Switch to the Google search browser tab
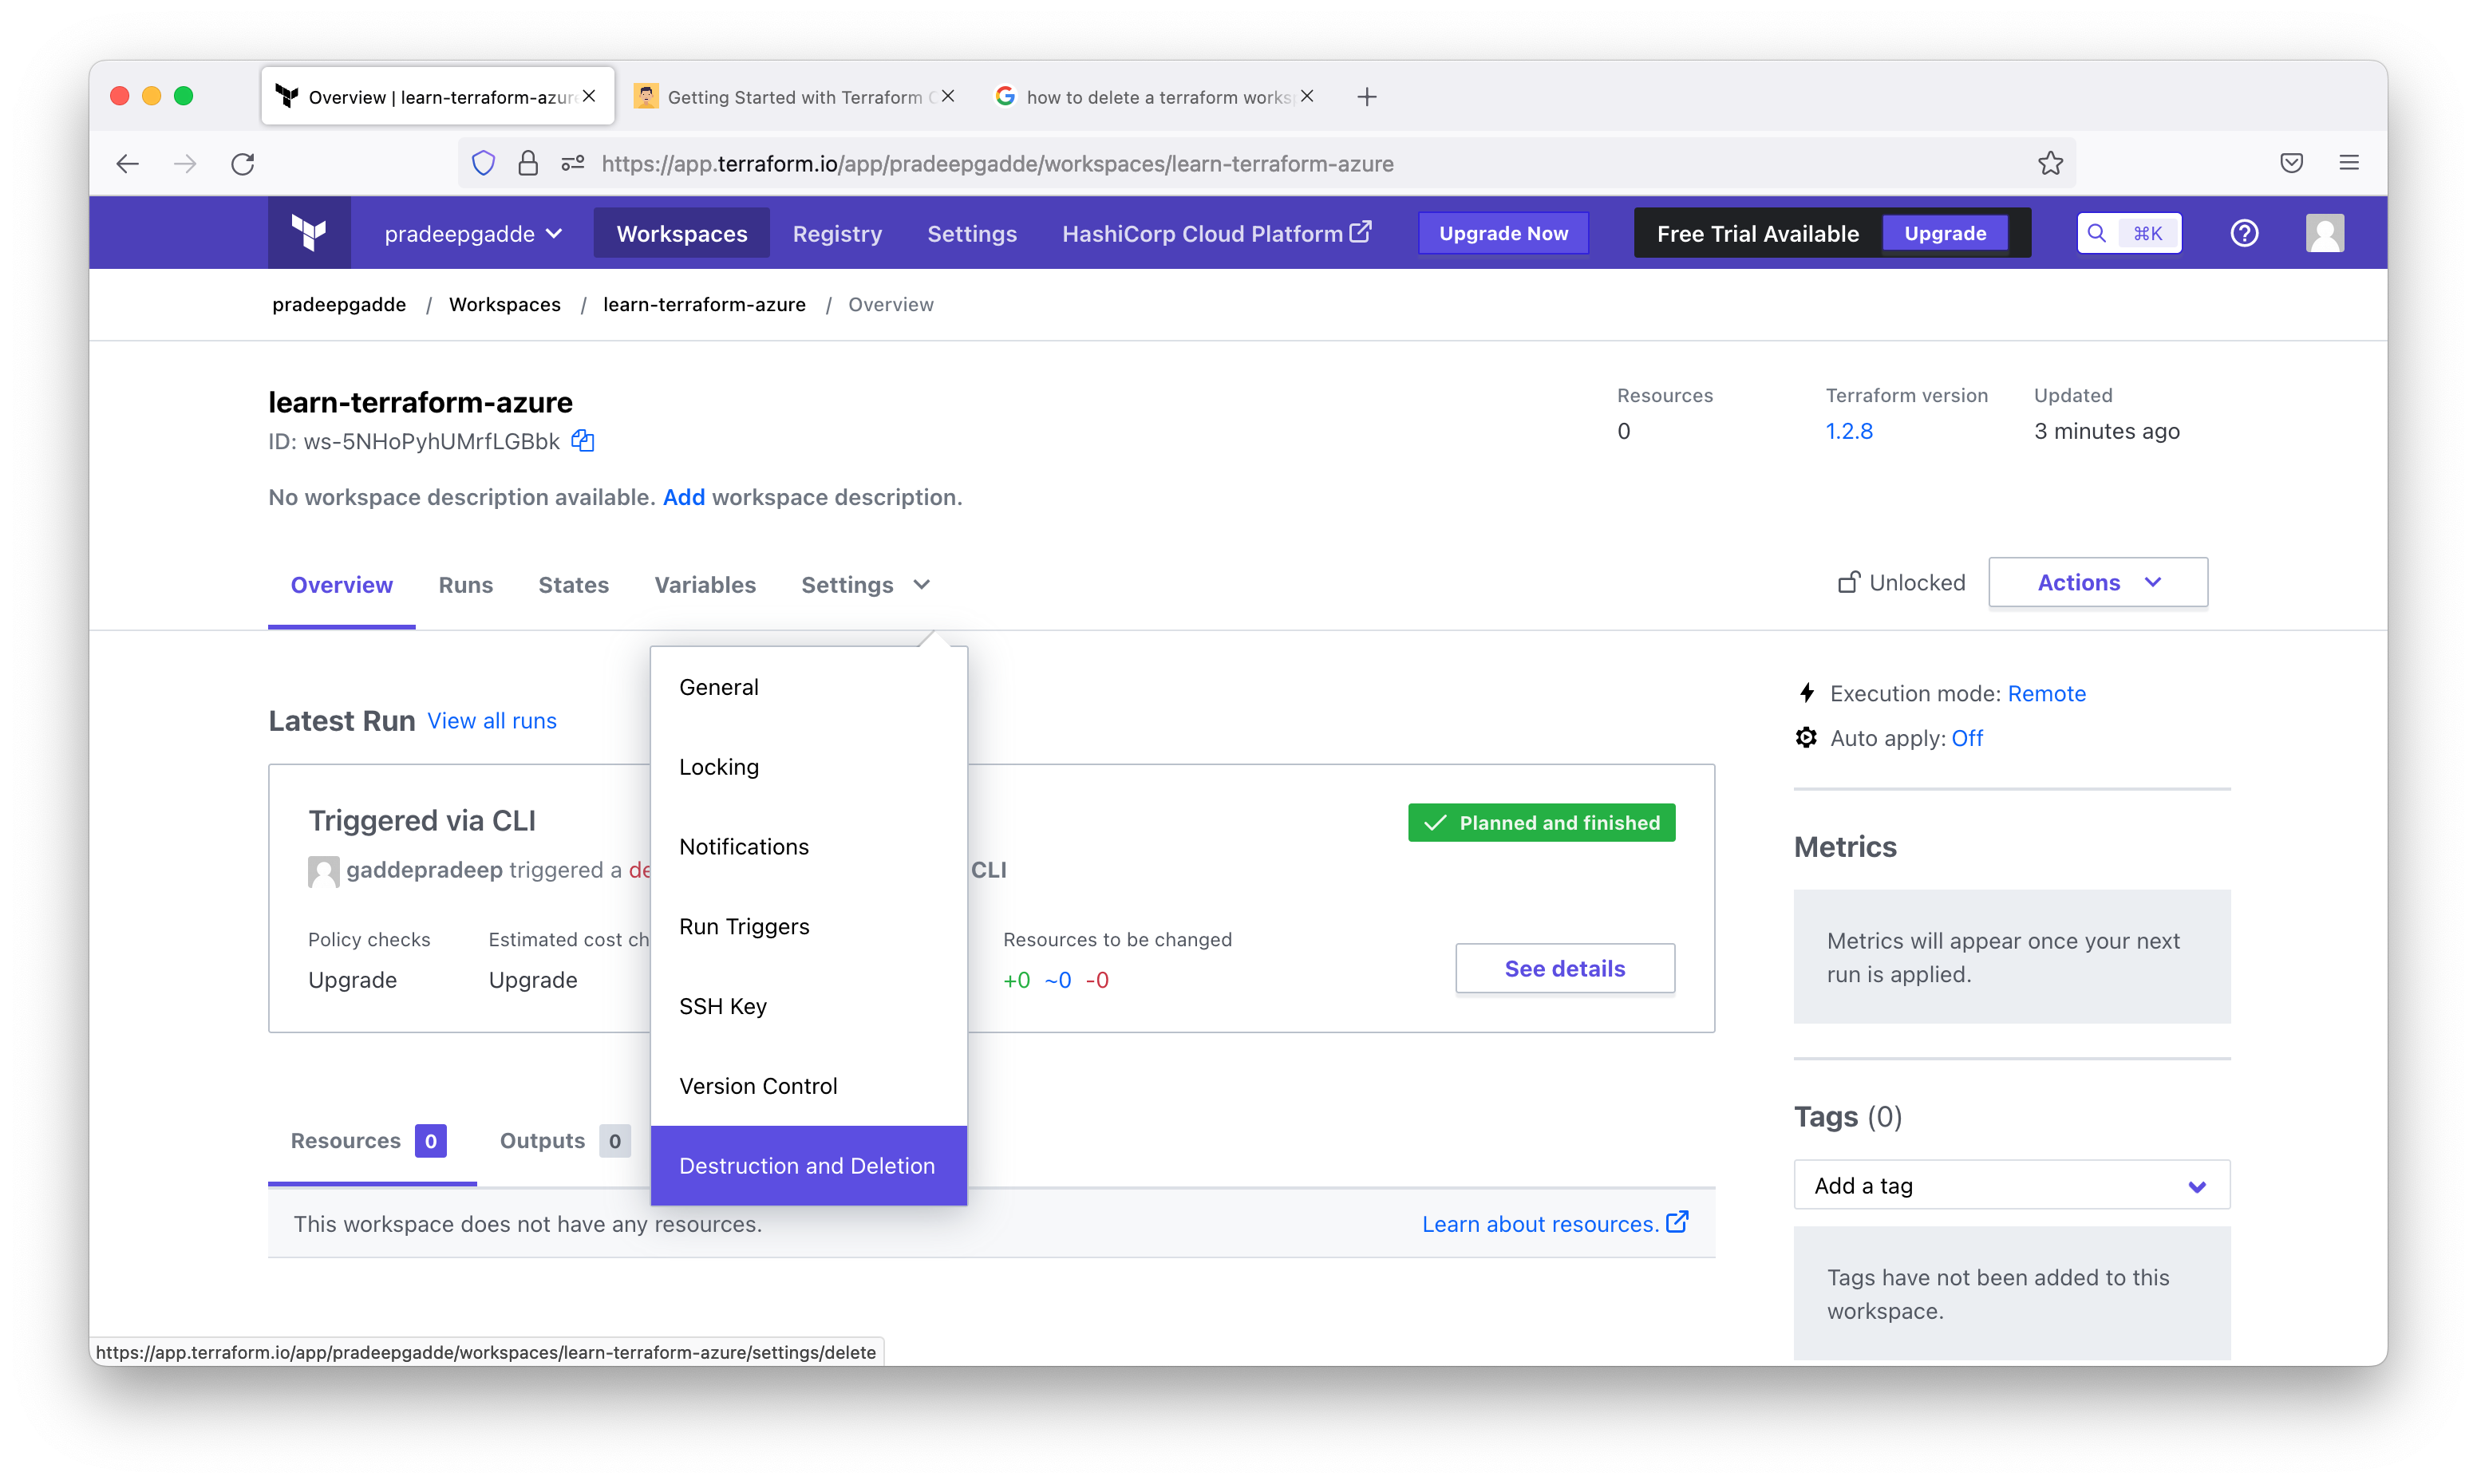 point(1155,97)
